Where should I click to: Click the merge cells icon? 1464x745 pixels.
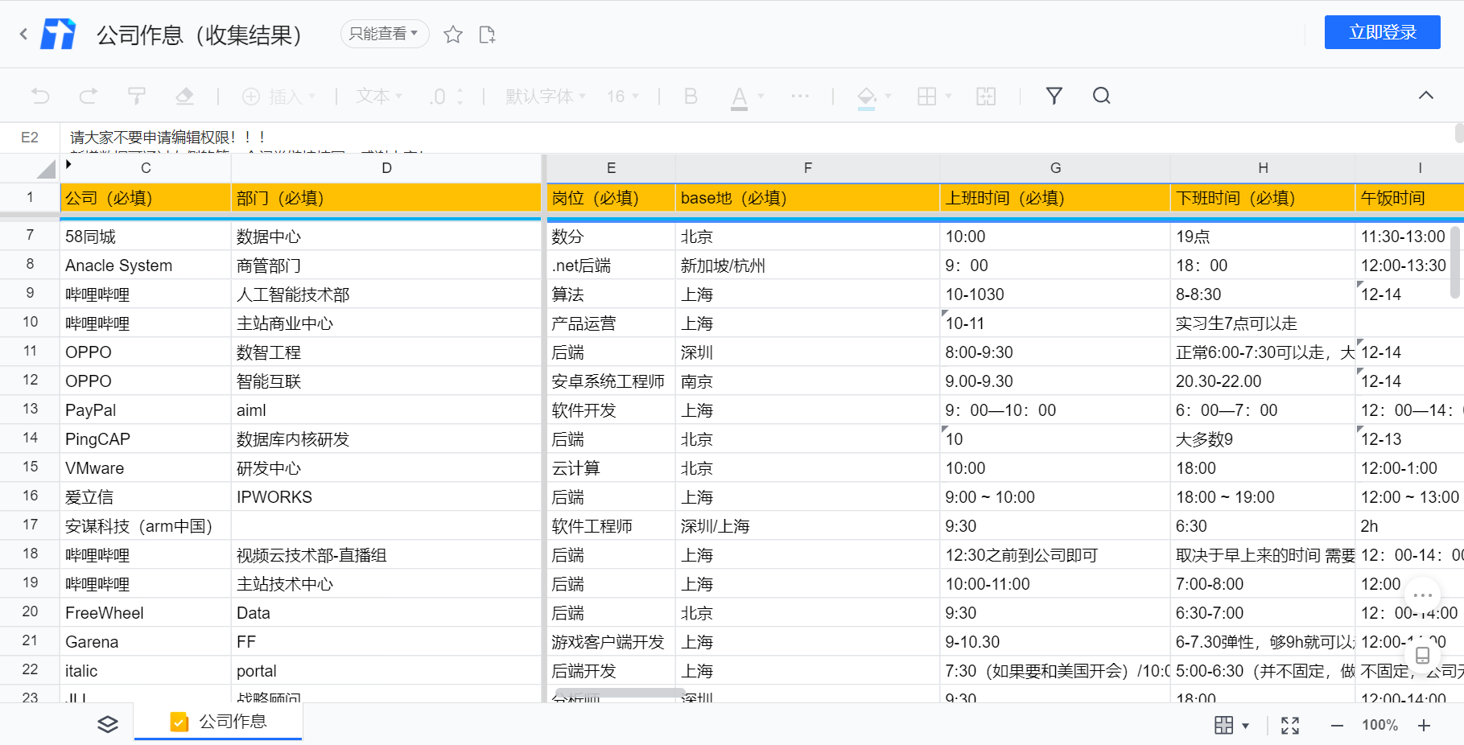pos(986,97)
